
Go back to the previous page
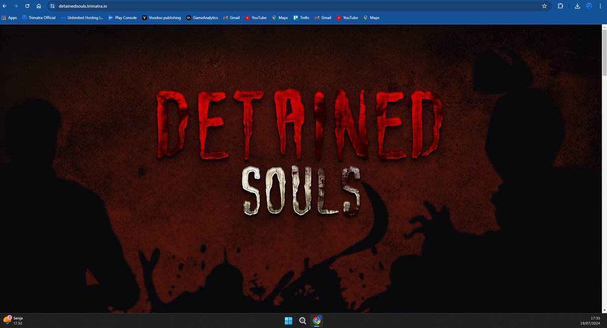[5, 6]
